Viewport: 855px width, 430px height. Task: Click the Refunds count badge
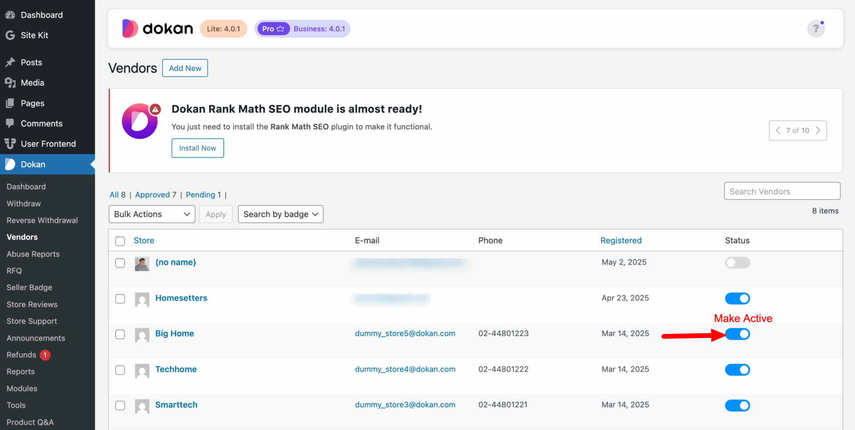point(45,355)
